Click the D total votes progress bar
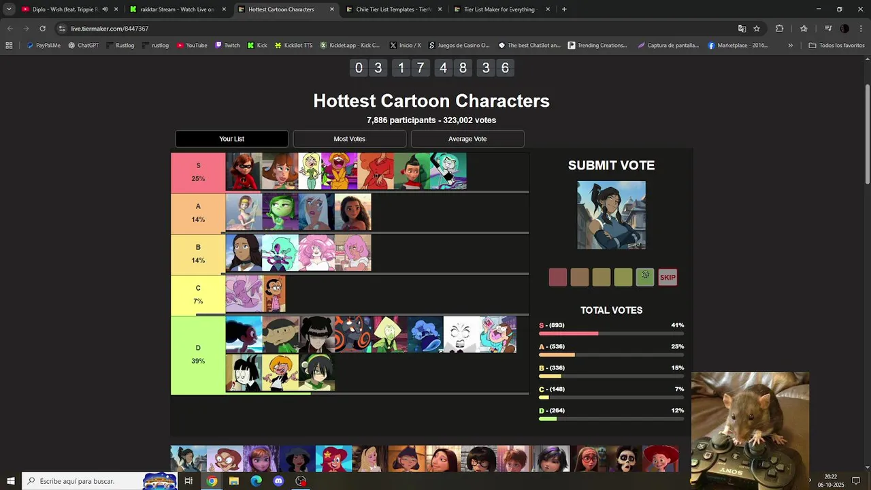The image size is (871, 490). pyautogui.click(x=611, y=419)
